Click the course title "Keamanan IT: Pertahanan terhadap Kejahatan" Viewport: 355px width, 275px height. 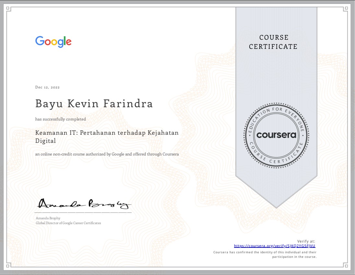point(107,133)
